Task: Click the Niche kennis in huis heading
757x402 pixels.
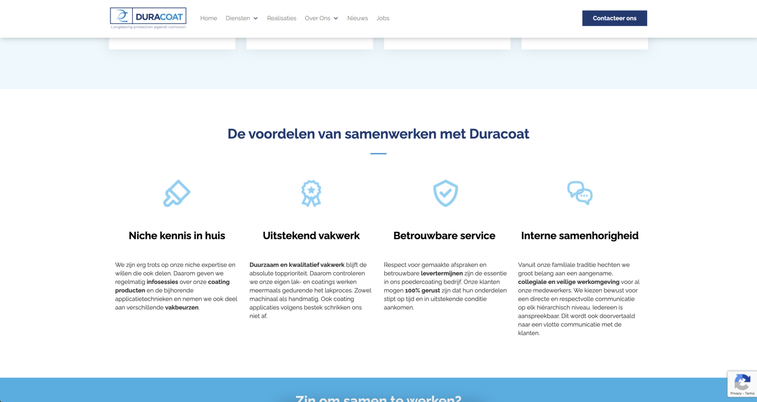Action: coord(177,236)
